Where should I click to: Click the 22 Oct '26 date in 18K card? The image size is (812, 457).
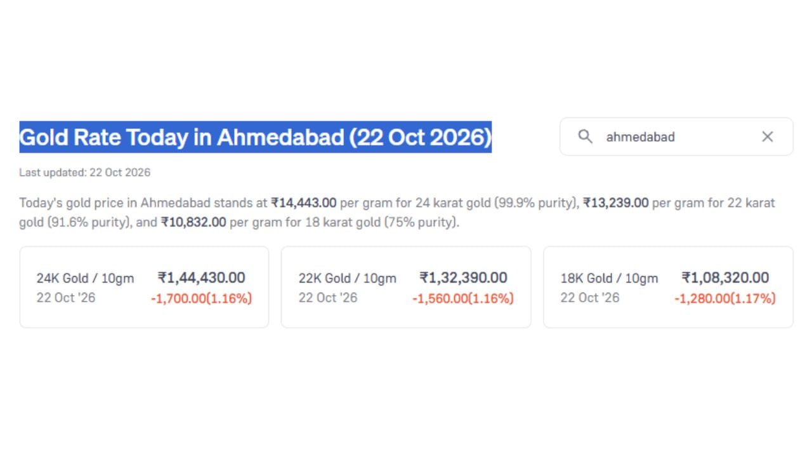589,298
